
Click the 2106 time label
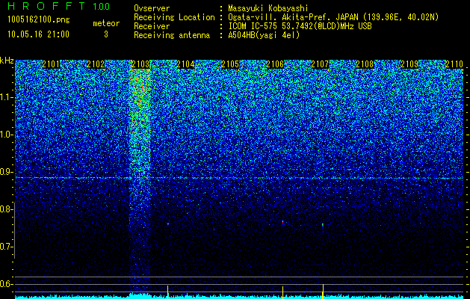pyautogui.click(x=275, y=64)
